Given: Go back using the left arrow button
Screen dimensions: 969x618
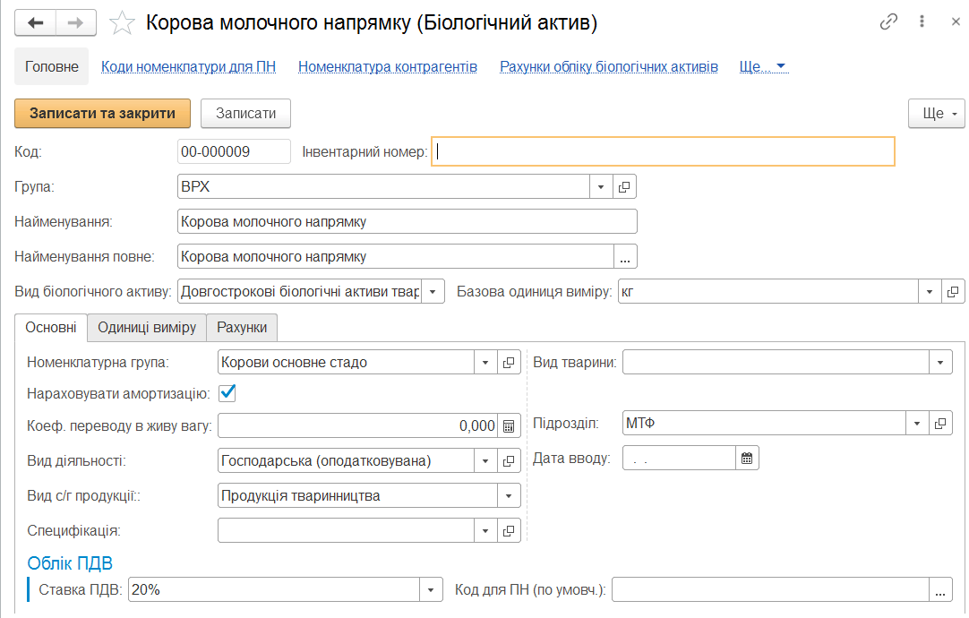Looking at the screenshot, I should pos(35,23).
